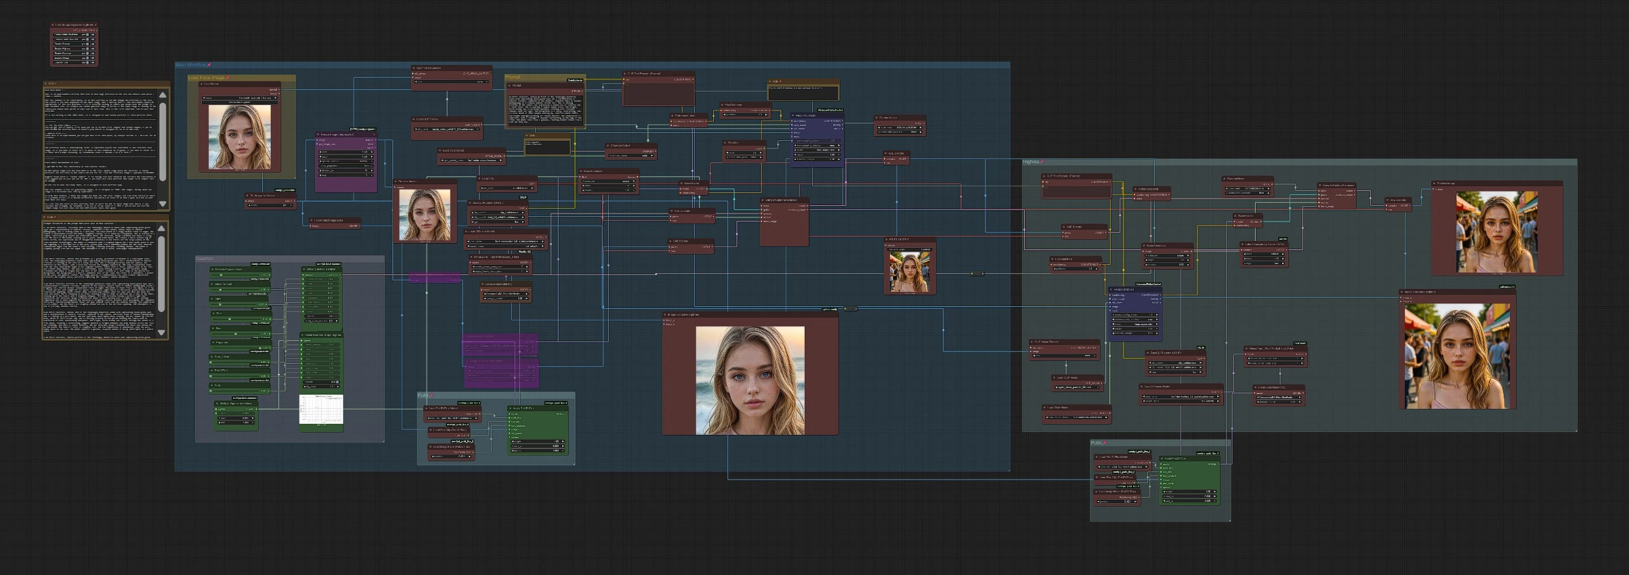Click guidance field in Highres FluxGuidance node

(1076, 269)
